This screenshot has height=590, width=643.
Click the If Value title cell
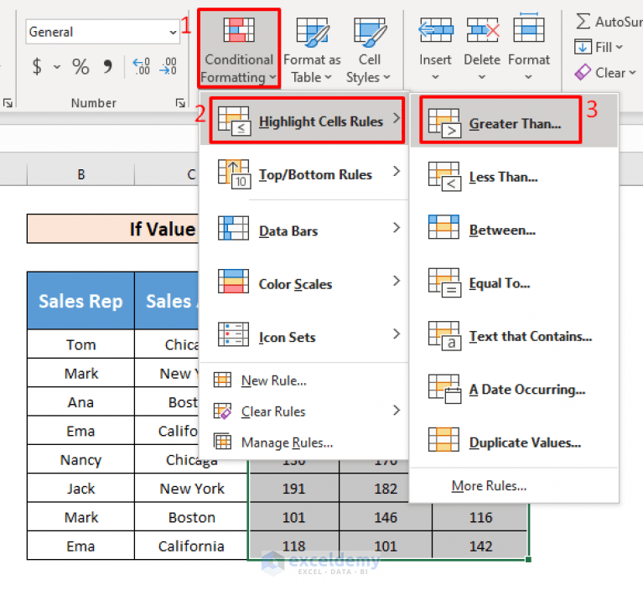[113, 229]
